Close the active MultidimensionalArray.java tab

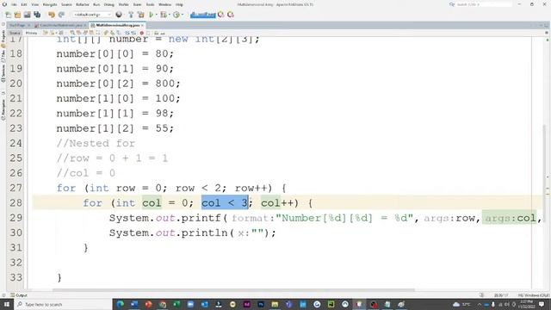click(x=142, y=25)
